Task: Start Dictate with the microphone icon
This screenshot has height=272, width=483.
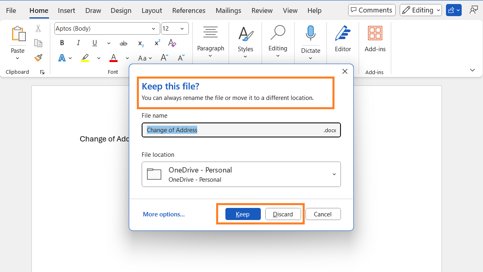Action: [310, 34]
